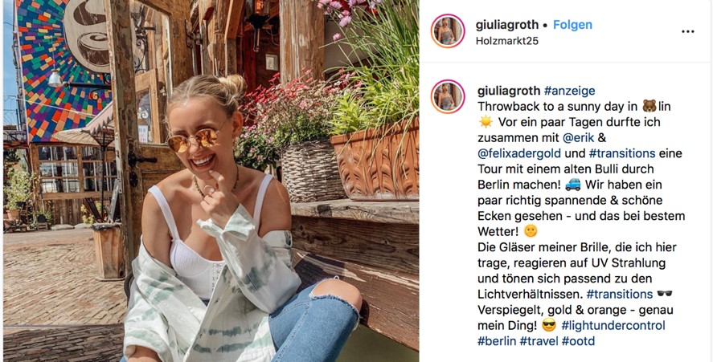This screenshot has width=713, height=362.
Task: Open the #anzeige hashtag
Action: pos(569,91)
